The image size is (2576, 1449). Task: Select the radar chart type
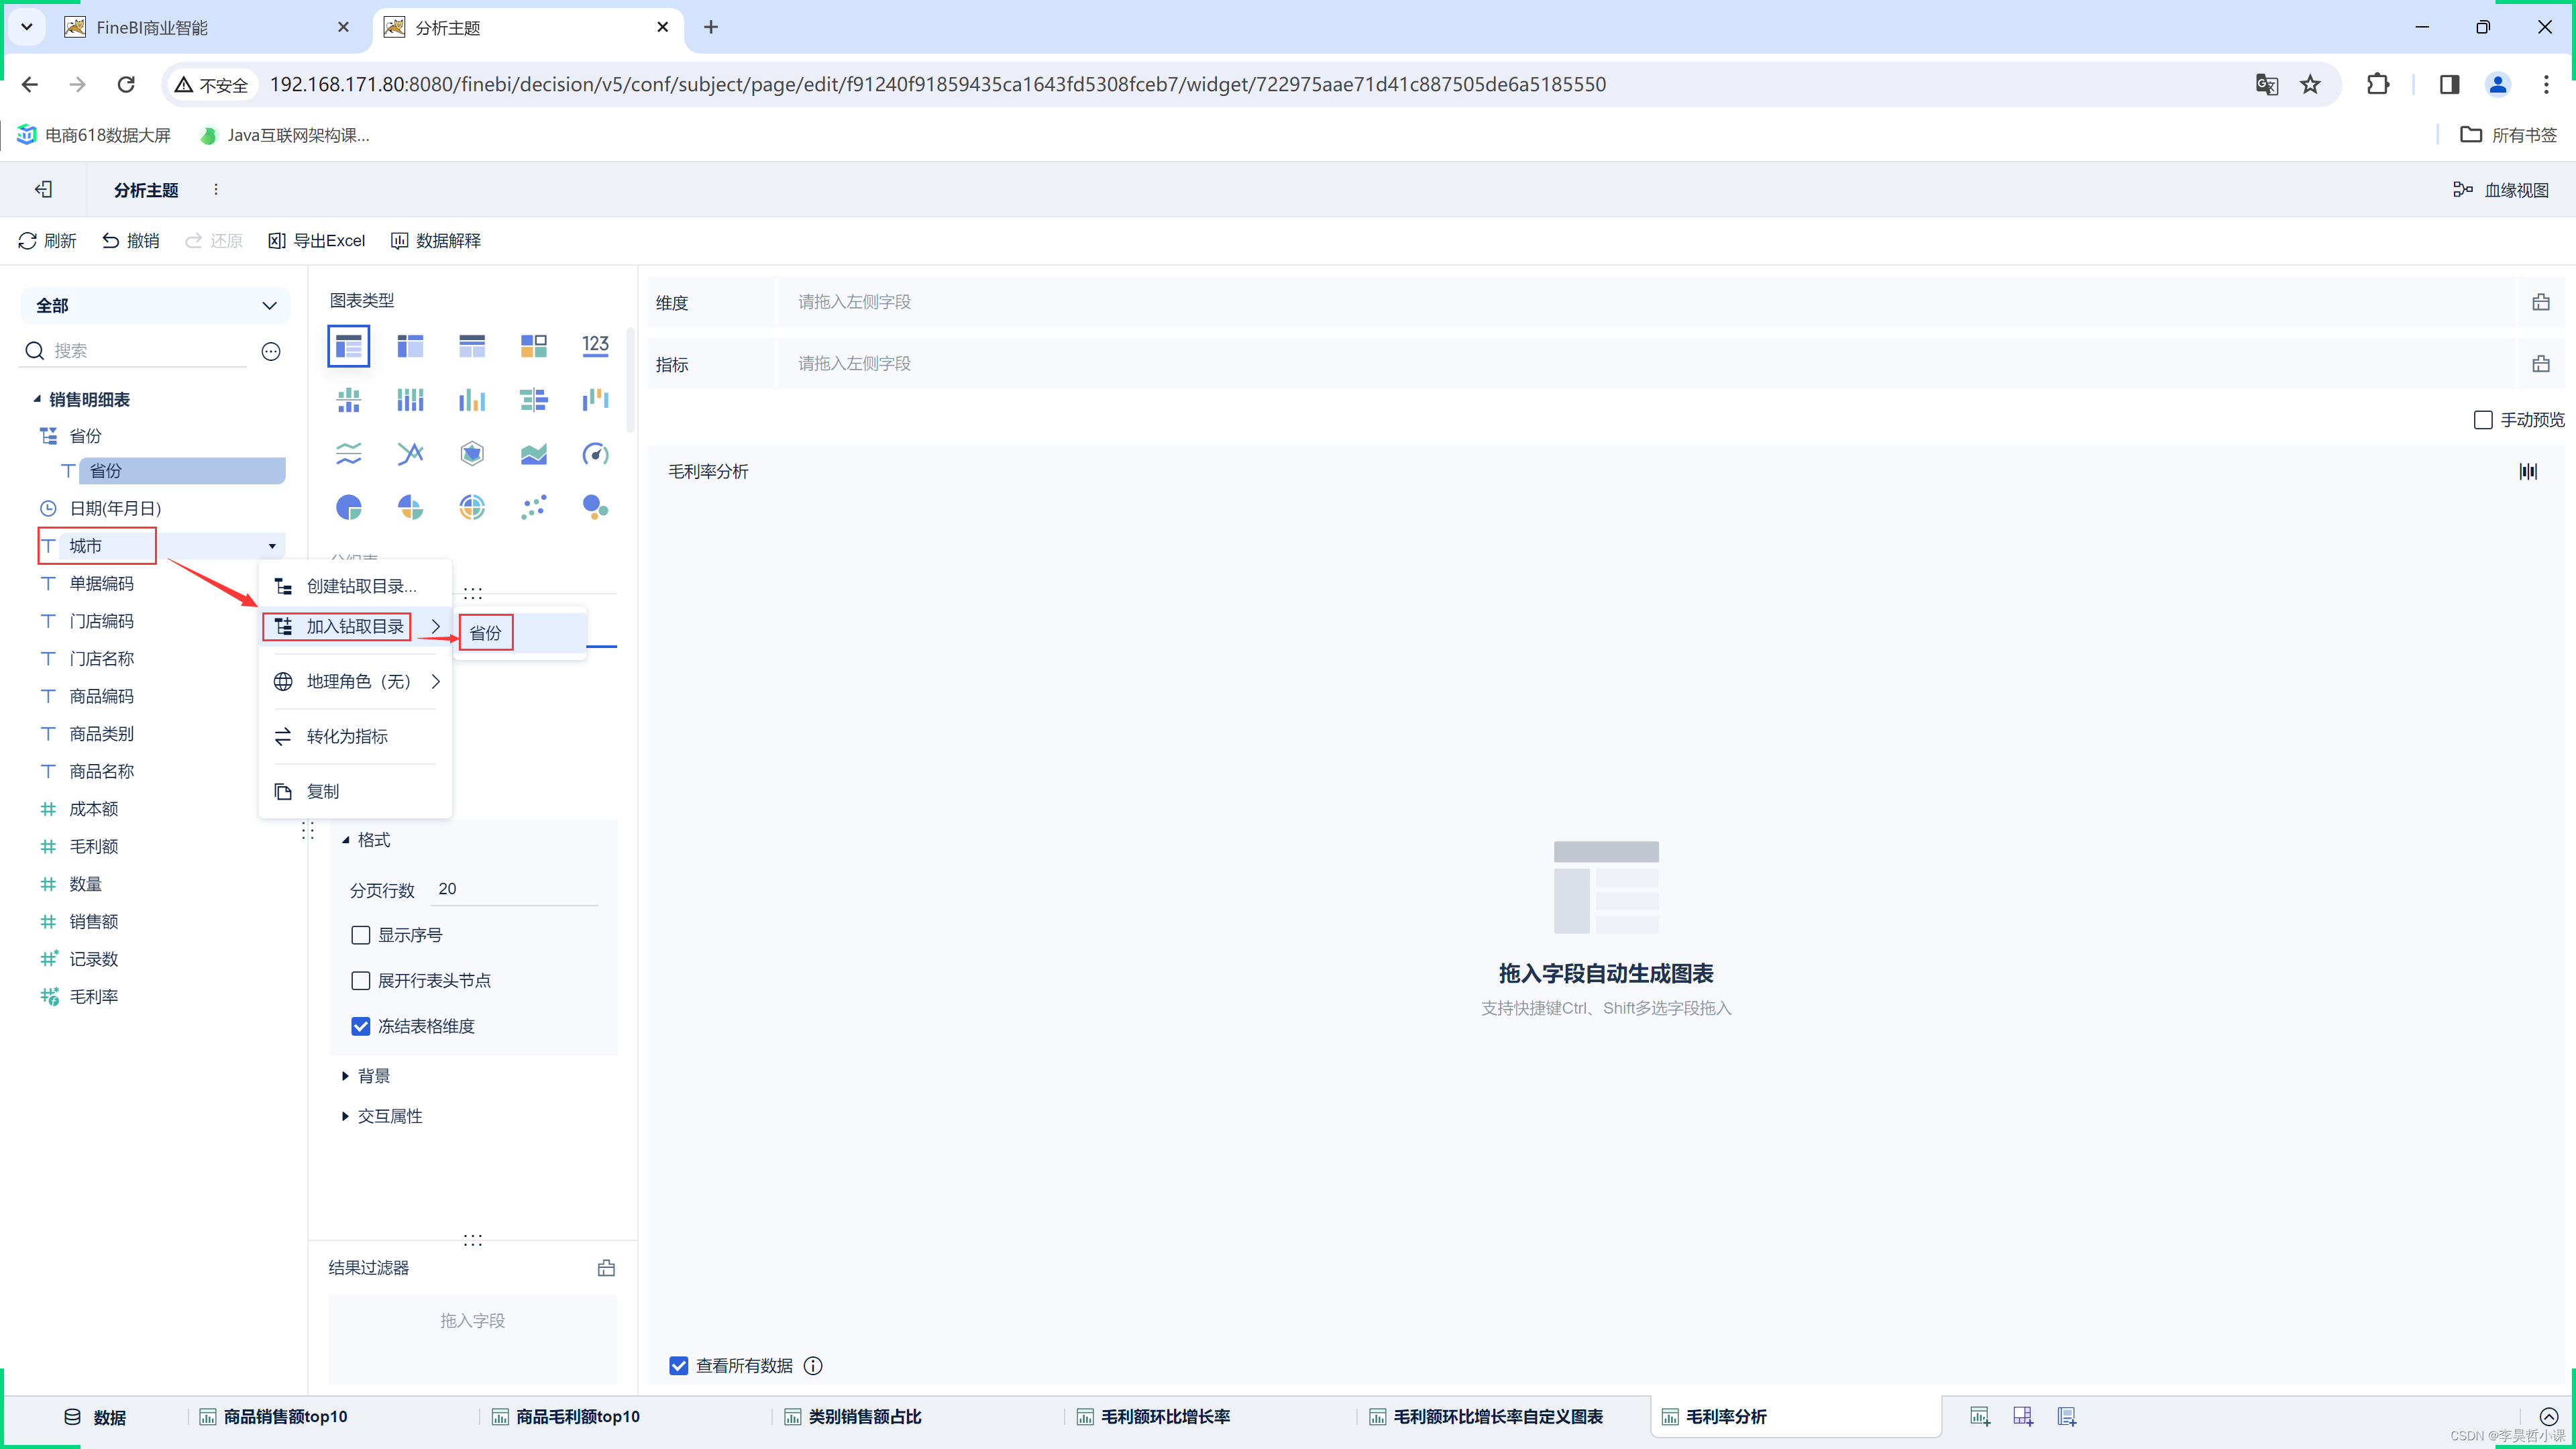(472, 454)
